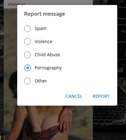
Task: Click the "Child Abuse" label text
Action: pyautogui.click(x=47, y=55)
